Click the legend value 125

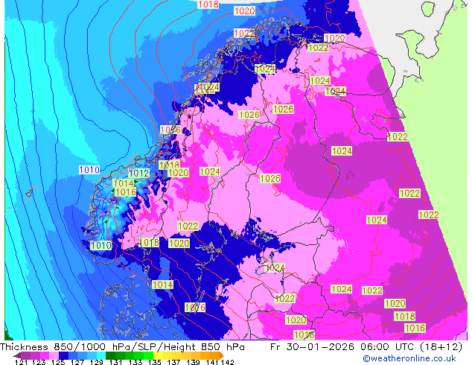tap(58, 362)
